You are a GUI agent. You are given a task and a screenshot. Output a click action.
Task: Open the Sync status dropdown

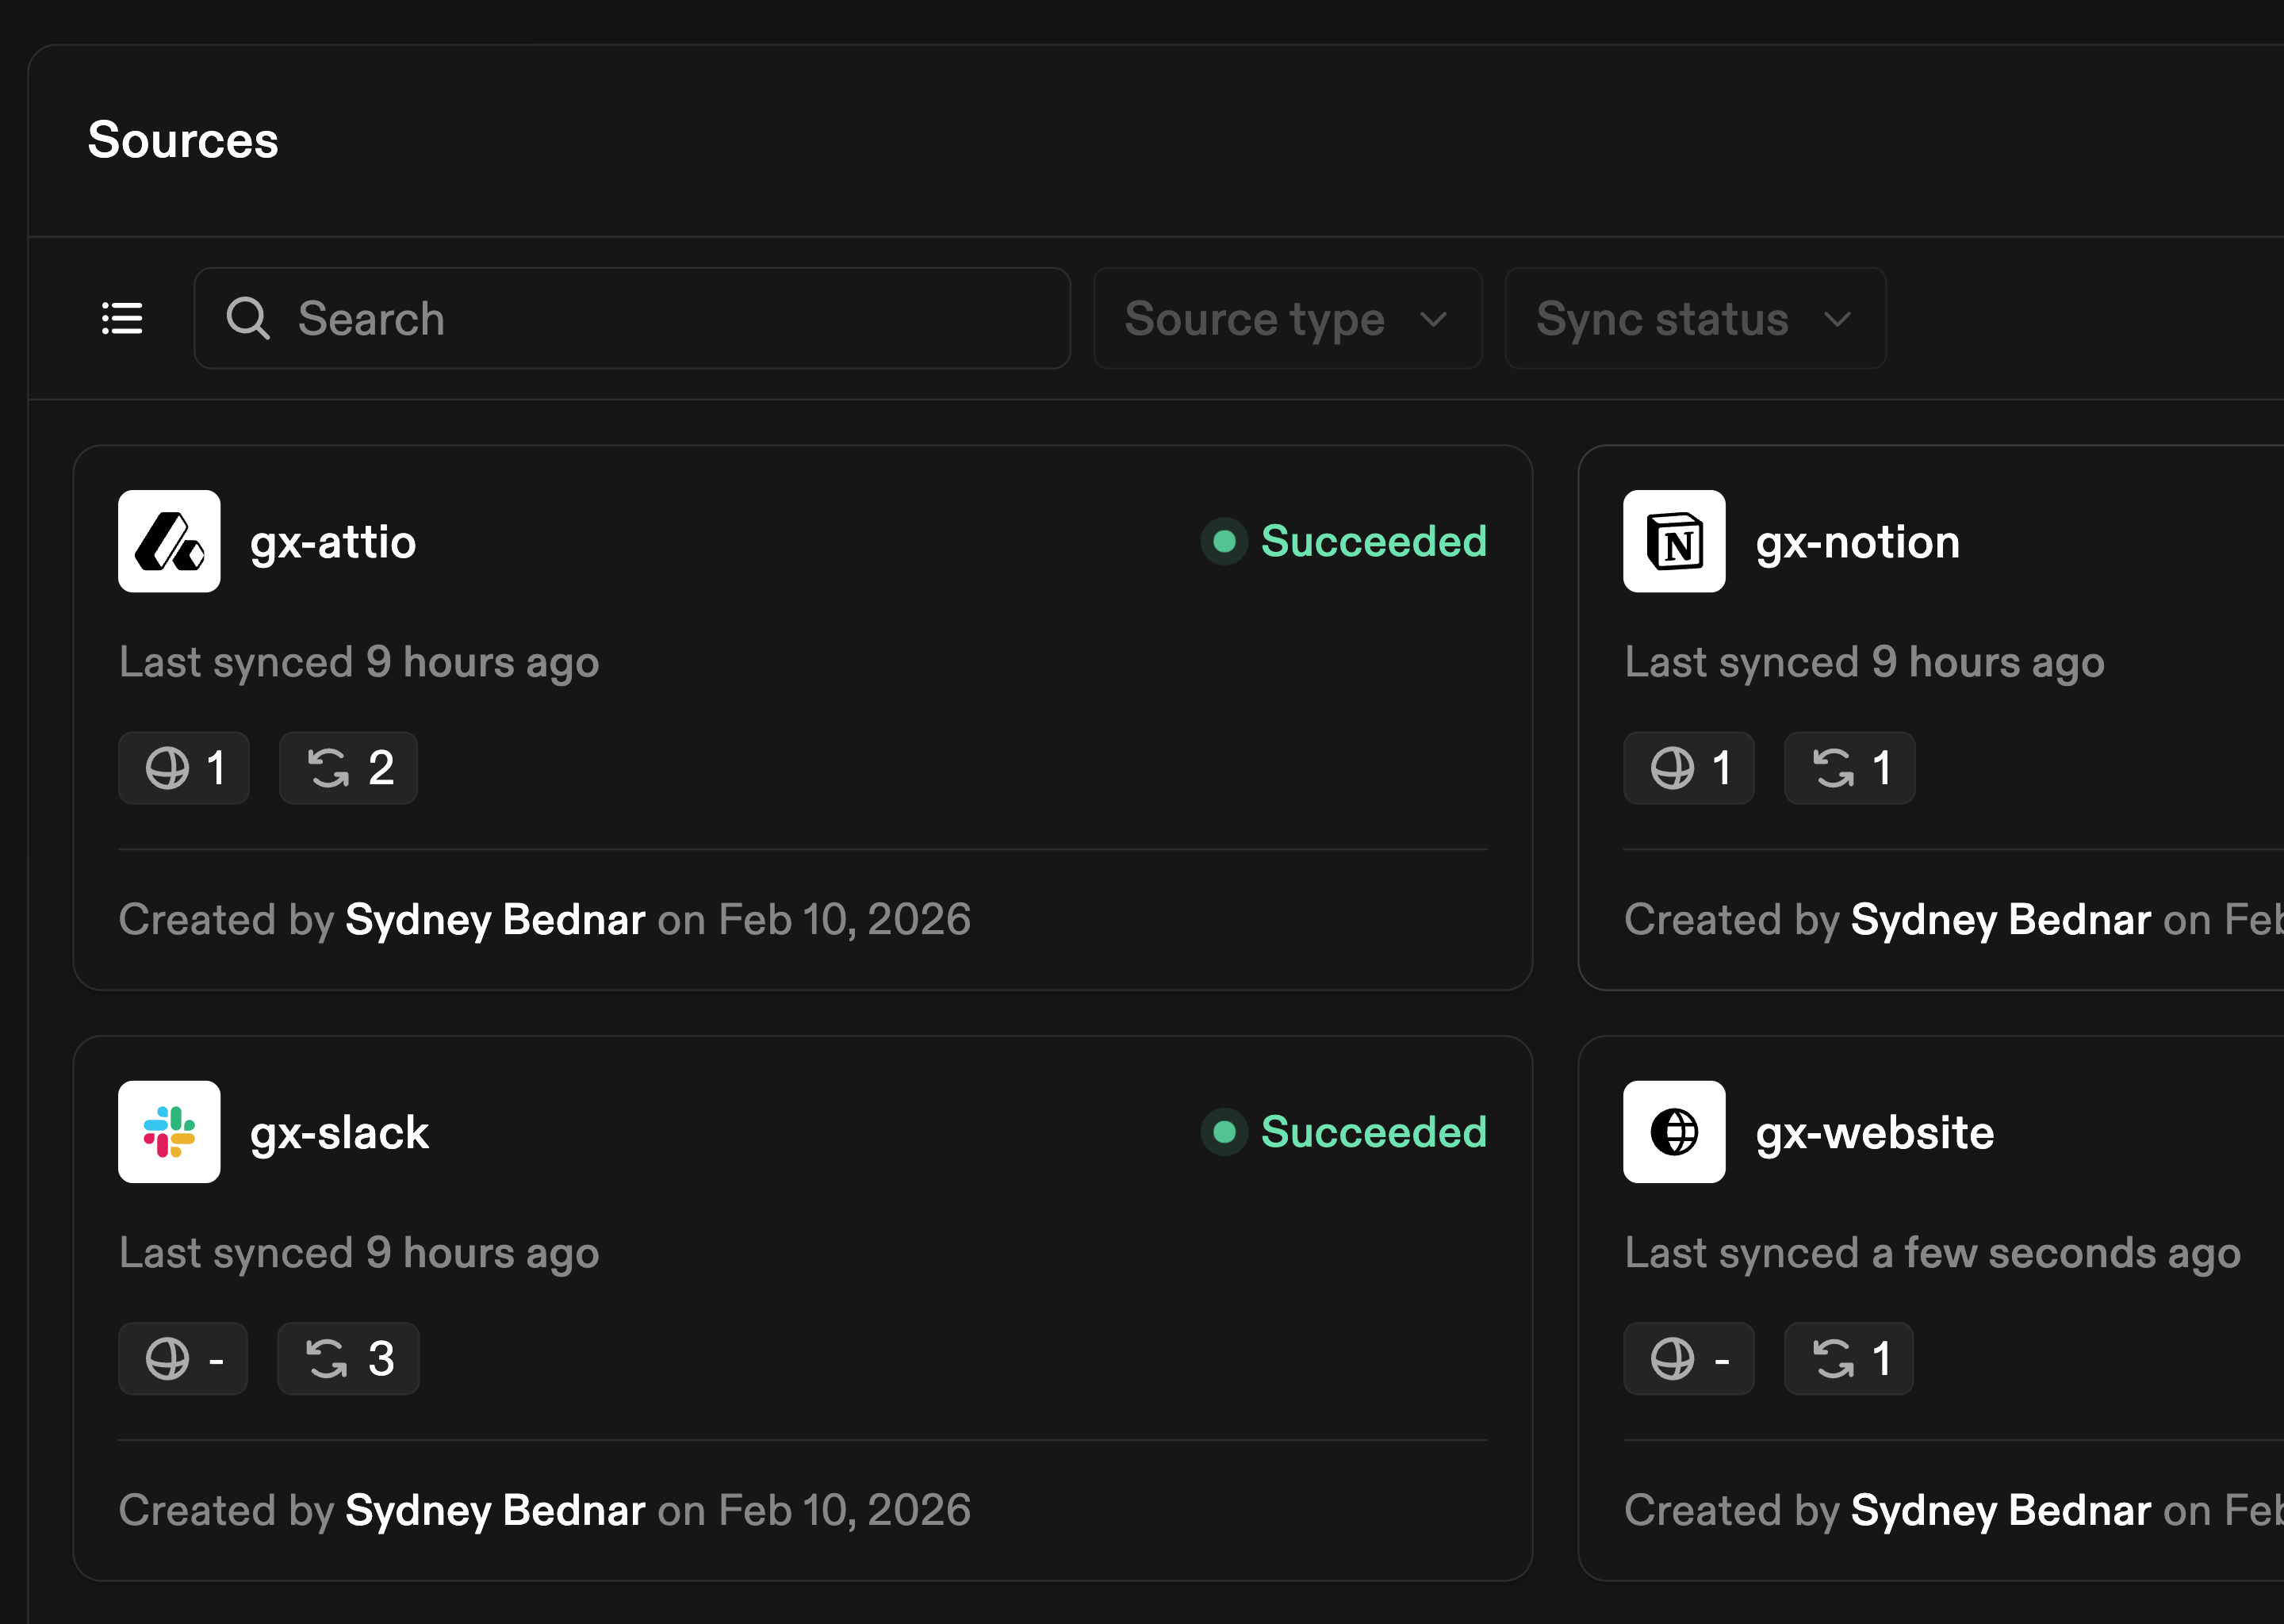pyautogui.click(x=1694, y=318)
